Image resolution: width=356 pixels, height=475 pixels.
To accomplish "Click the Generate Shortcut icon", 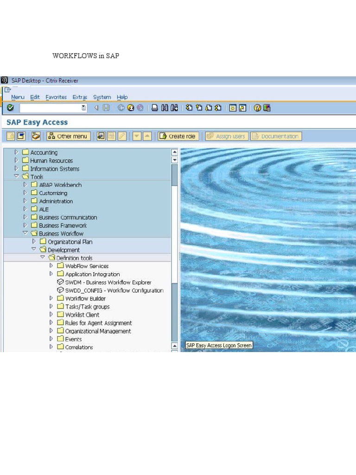I will pos(242,108).
